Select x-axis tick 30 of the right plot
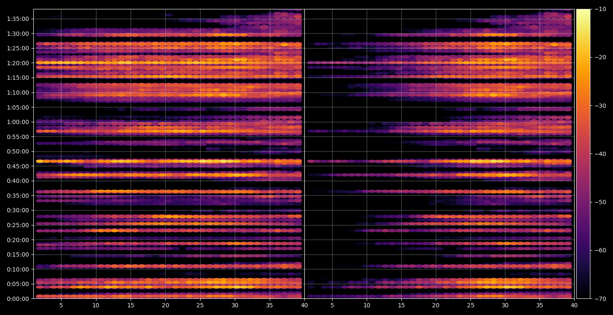This screenshot has height=315, width=613. coord(505,305)
